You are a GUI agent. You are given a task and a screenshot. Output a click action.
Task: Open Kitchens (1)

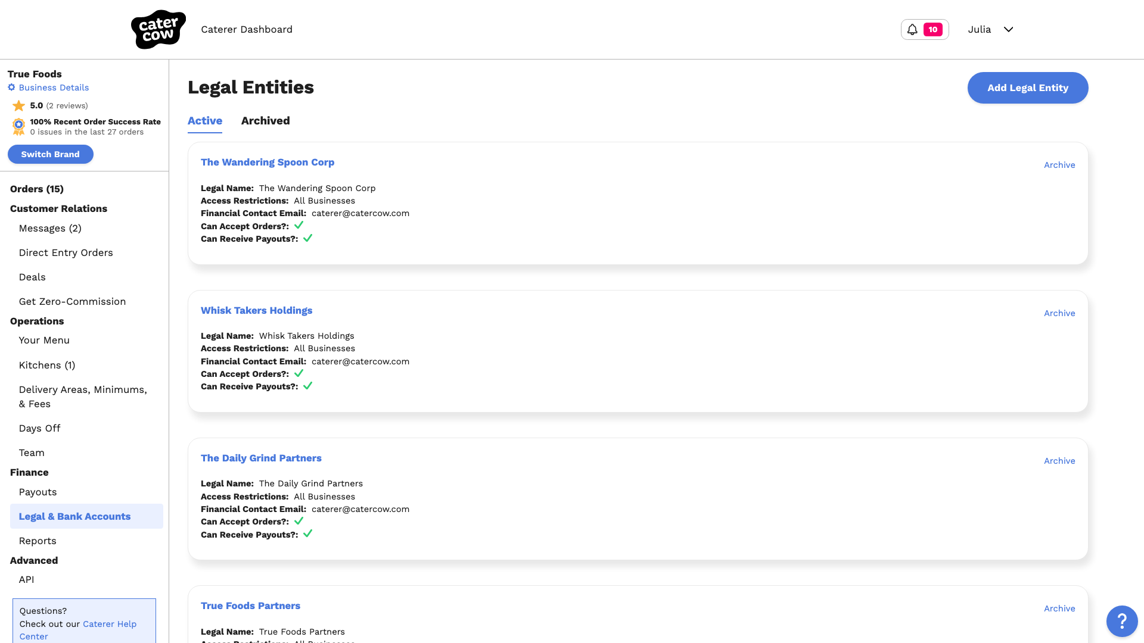point(47,365)
